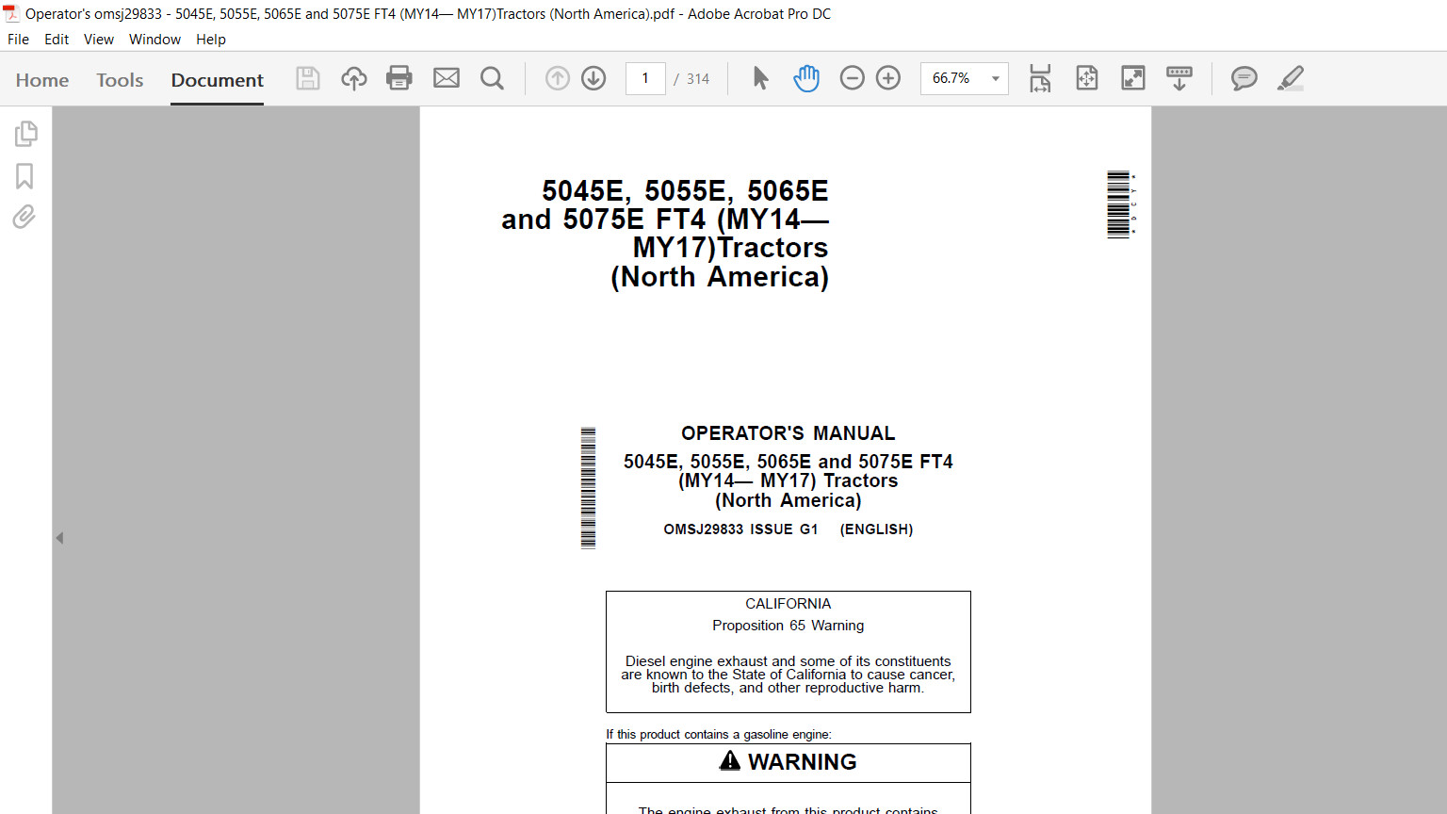The width and height of the screenshot is (1447, 814).
Task: Zoom out with minus icon
Action: click(x=852, y=78)
